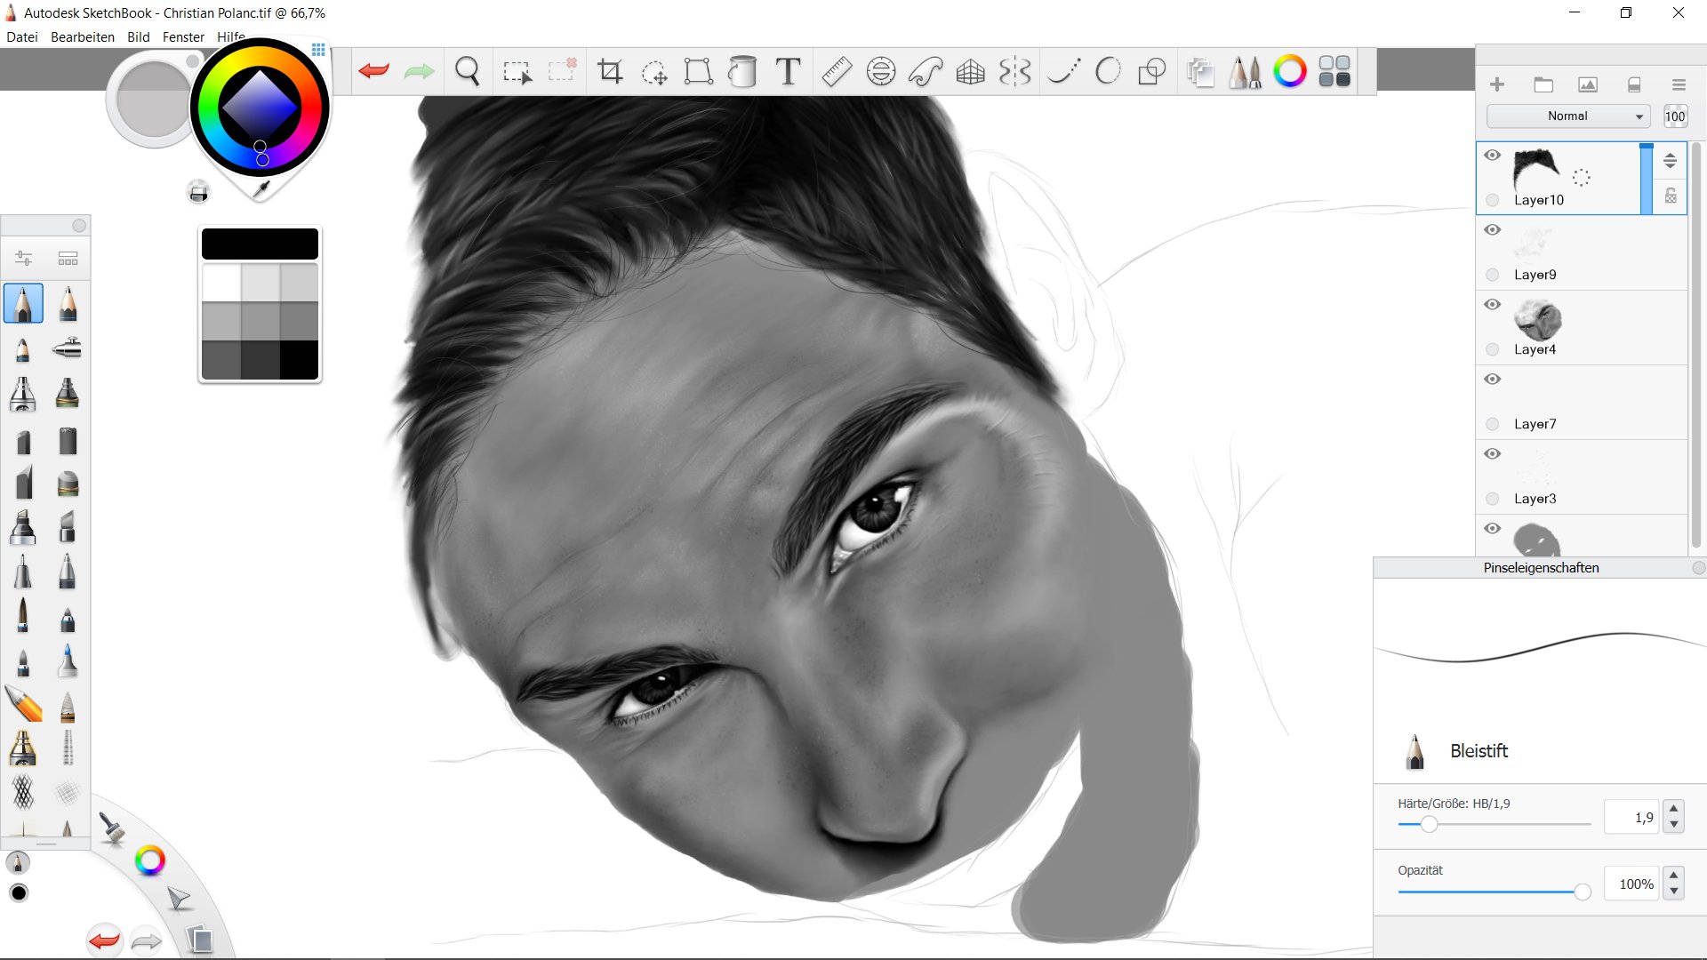Open the Normal blend mode dropdown
1707x960 pixels.
point(1568,116)
